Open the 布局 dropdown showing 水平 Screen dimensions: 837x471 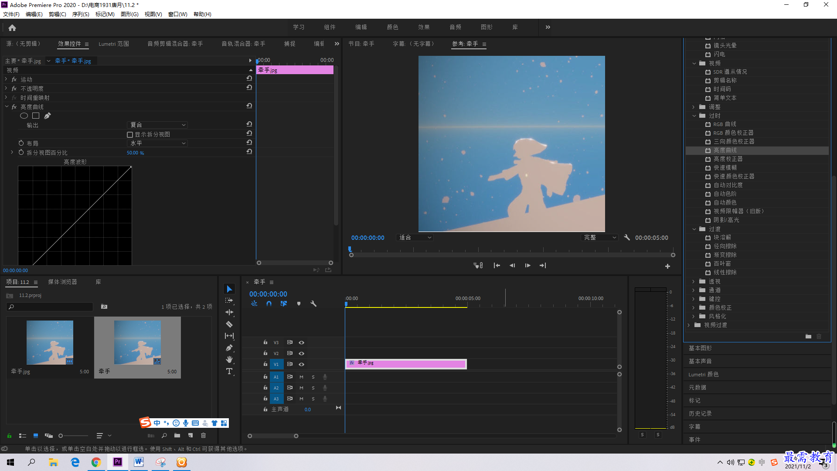pyautogui.click(x=157, y=143)
